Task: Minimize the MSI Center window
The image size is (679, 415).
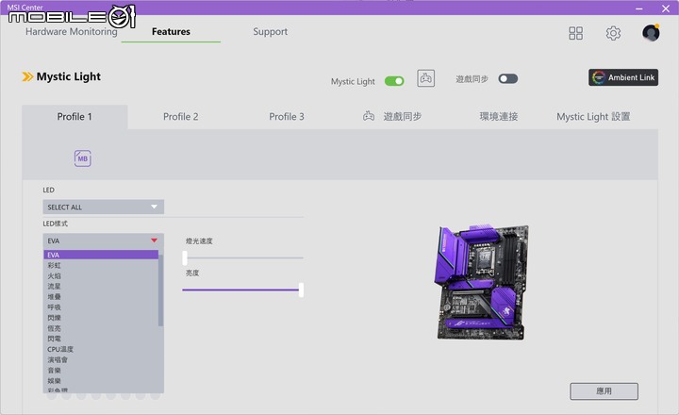Action: [639, 8]
